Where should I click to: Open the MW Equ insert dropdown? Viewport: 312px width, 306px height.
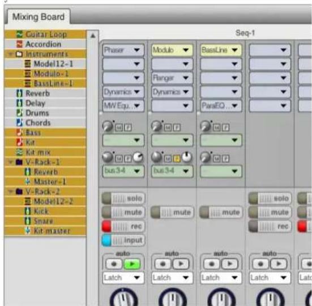click(x=123, y=105)
